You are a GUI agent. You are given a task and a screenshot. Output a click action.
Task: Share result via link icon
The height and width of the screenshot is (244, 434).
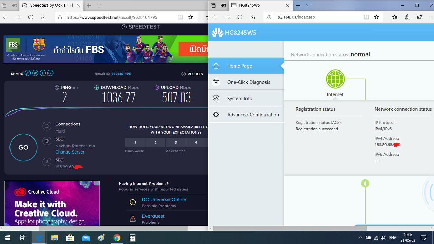point(28,73)
